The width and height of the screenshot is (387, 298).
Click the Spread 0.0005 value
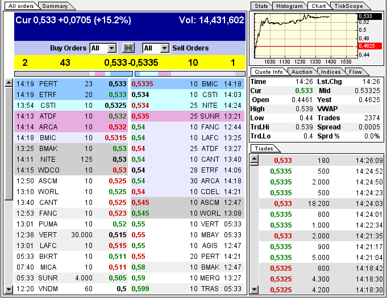(x=369, y=127)
